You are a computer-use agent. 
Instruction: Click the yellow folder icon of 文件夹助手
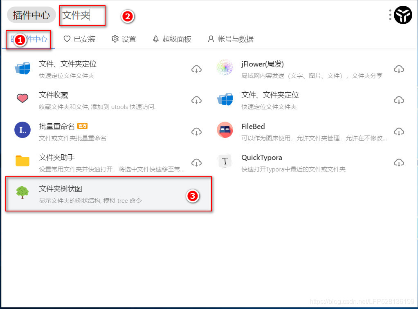click(22, 161)
